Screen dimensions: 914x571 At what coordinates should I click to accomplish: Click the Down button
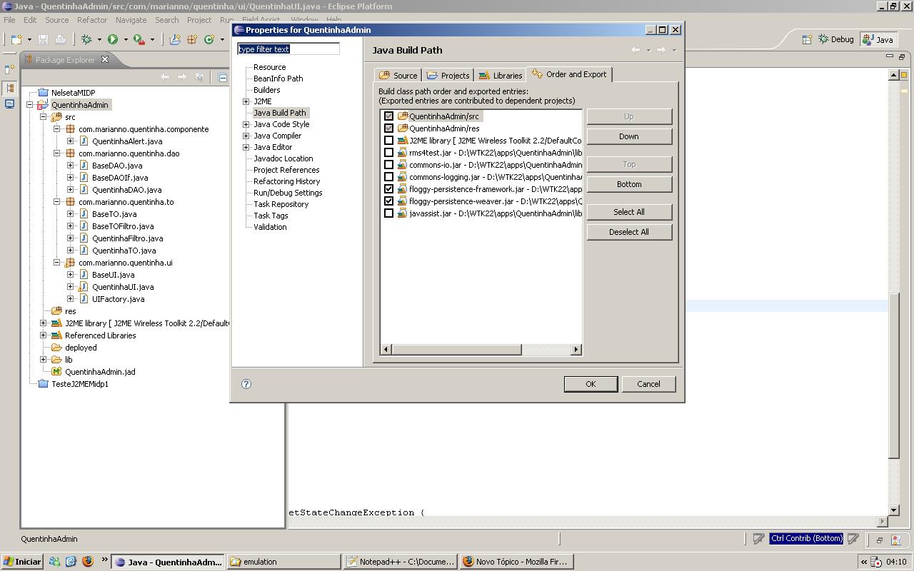pyautogui.click(x=629, y=136)
